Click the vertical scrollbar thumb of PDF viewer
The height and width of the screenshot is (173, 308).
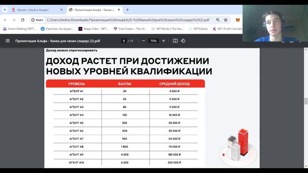[x=306, y=101]
